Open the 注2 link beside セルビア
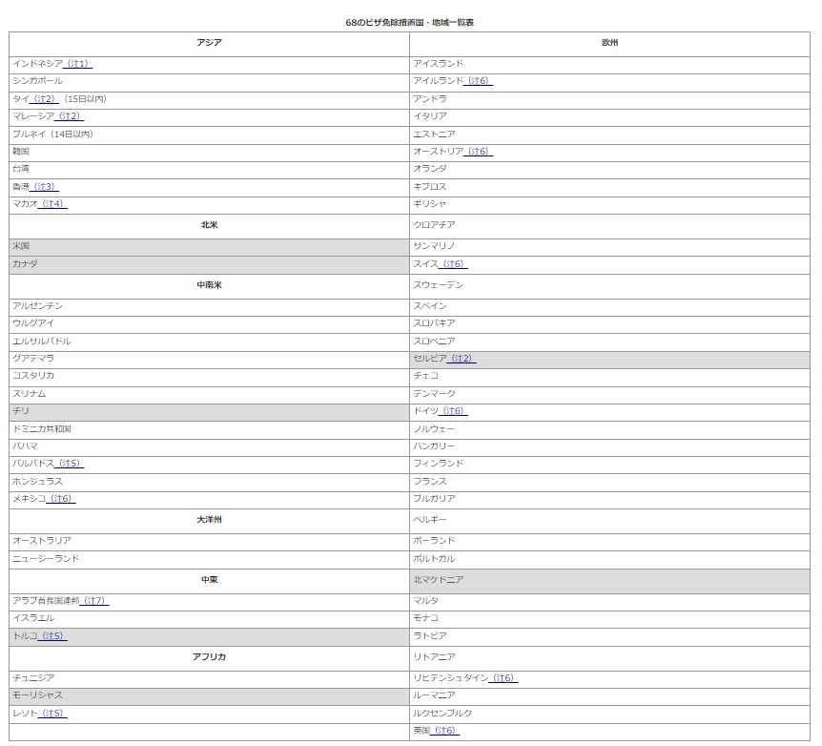The width and height of the screenshot is (822, 746). pos(462,359)
